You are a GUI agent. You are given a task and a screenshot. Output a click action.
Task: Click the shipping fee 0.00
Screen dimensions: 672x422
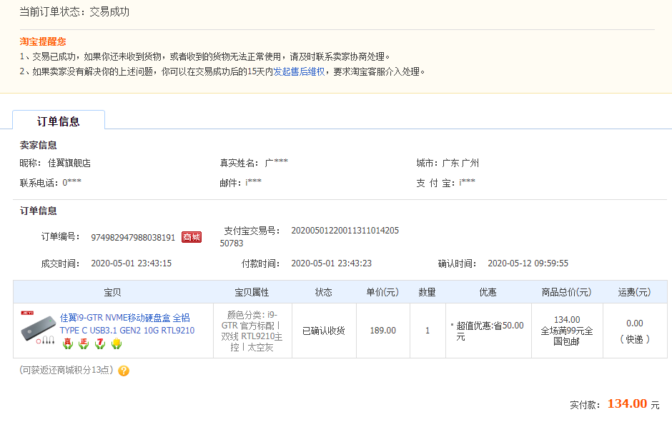coord(634,323)
